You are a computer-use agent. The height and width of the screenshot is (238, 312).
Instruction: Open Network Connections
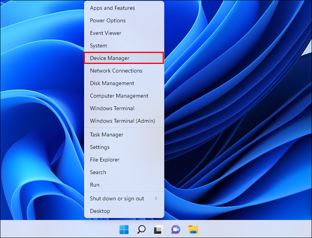(x=124, y=71)
